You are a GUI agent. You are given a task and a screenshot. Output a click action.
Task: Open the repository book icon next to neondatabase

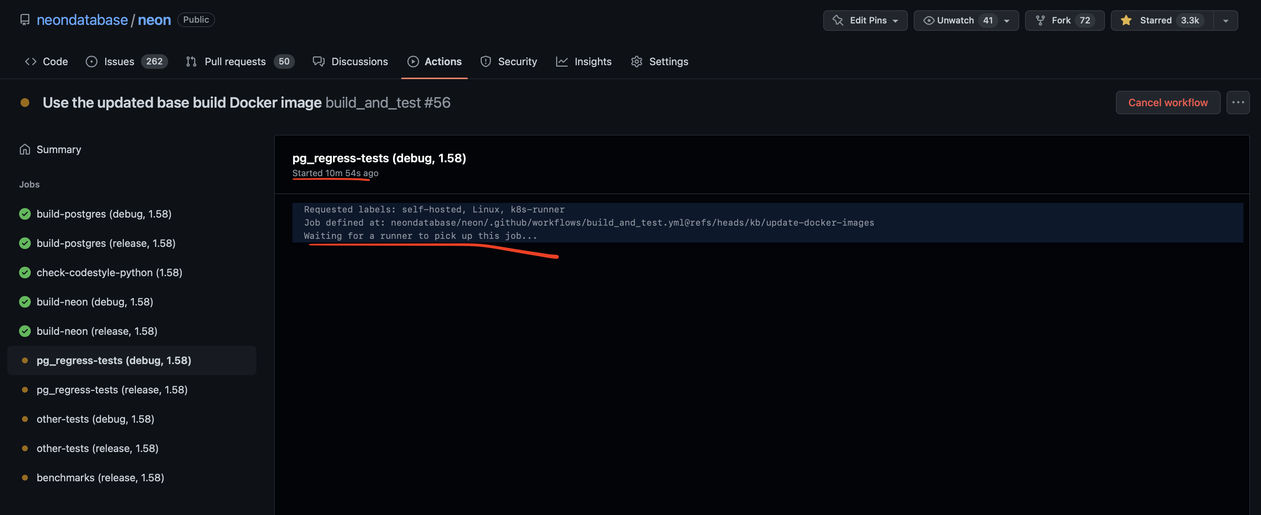pyautogui.click(x=25, y=19)
